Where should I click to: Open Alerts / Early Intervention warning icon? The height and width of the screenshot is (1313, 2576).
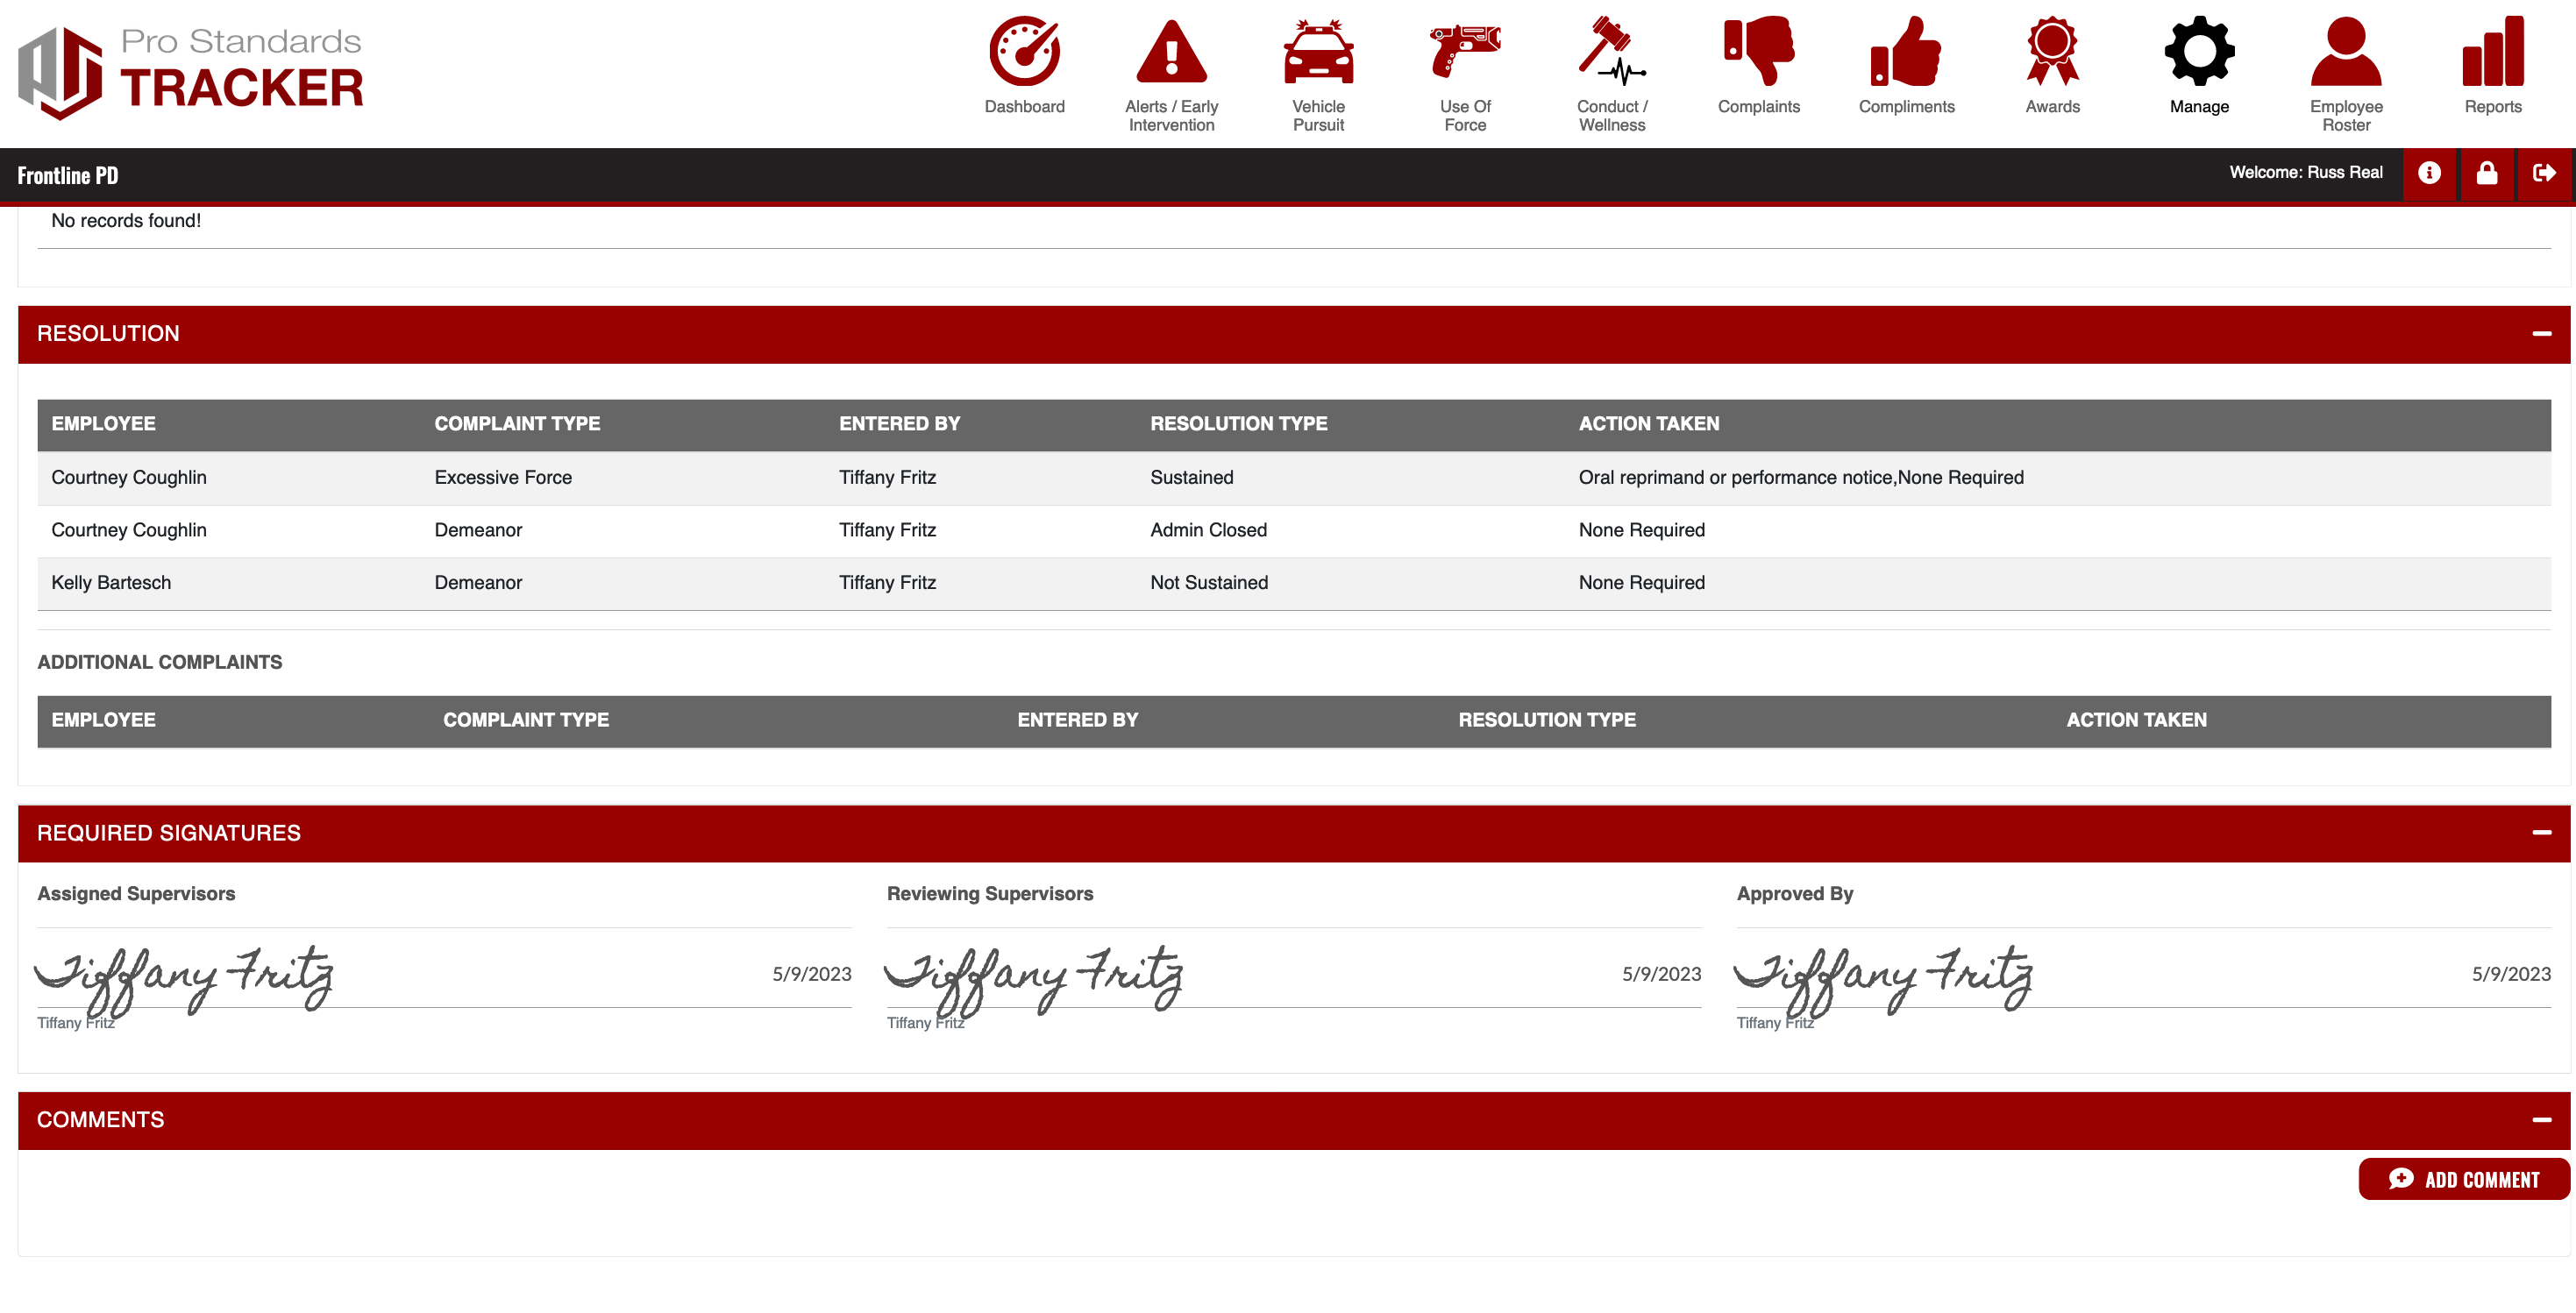[1171, 52]
